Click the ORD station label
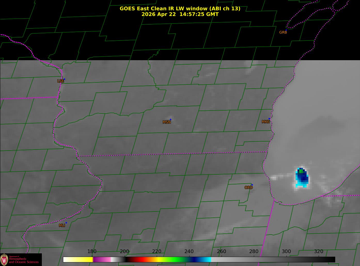The width and height of the screenshot is (360, 266). pyautogui.click(x=248, y=187)
